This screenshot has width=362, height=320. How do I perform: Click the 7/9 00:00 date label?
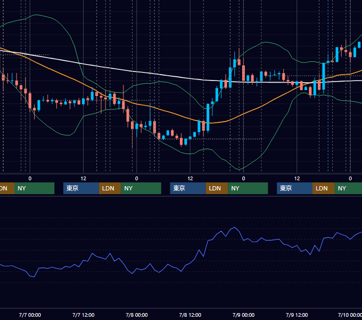click(x=244, y=315)
